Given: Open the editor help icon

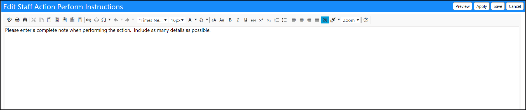Looking at the screenshot, I should pos(366,20).
